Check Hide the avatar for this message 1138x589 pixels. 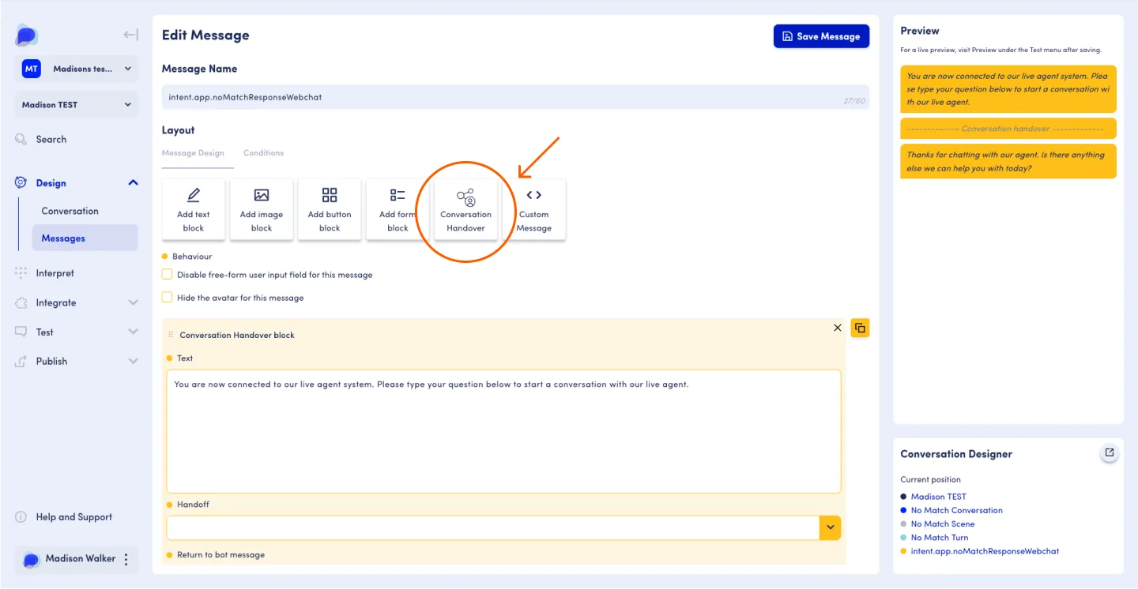pyautogui.click(x=167, y=298)
